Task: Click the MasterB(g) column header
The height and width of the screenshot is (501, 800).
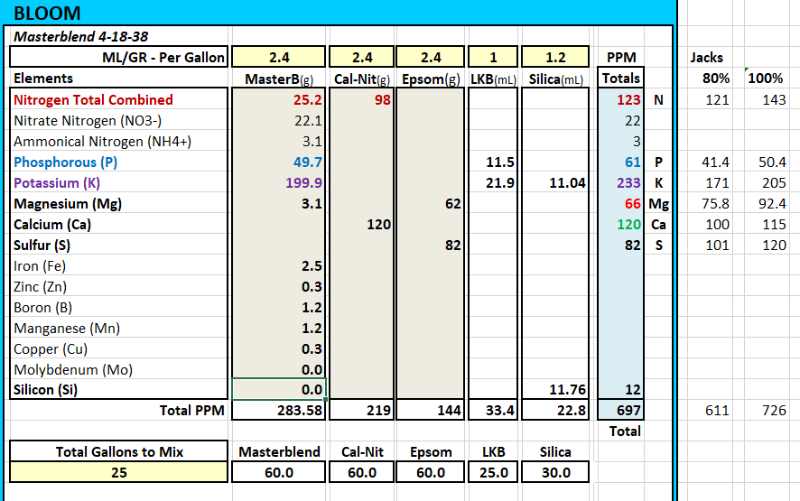Action: [x=279, y=79]
